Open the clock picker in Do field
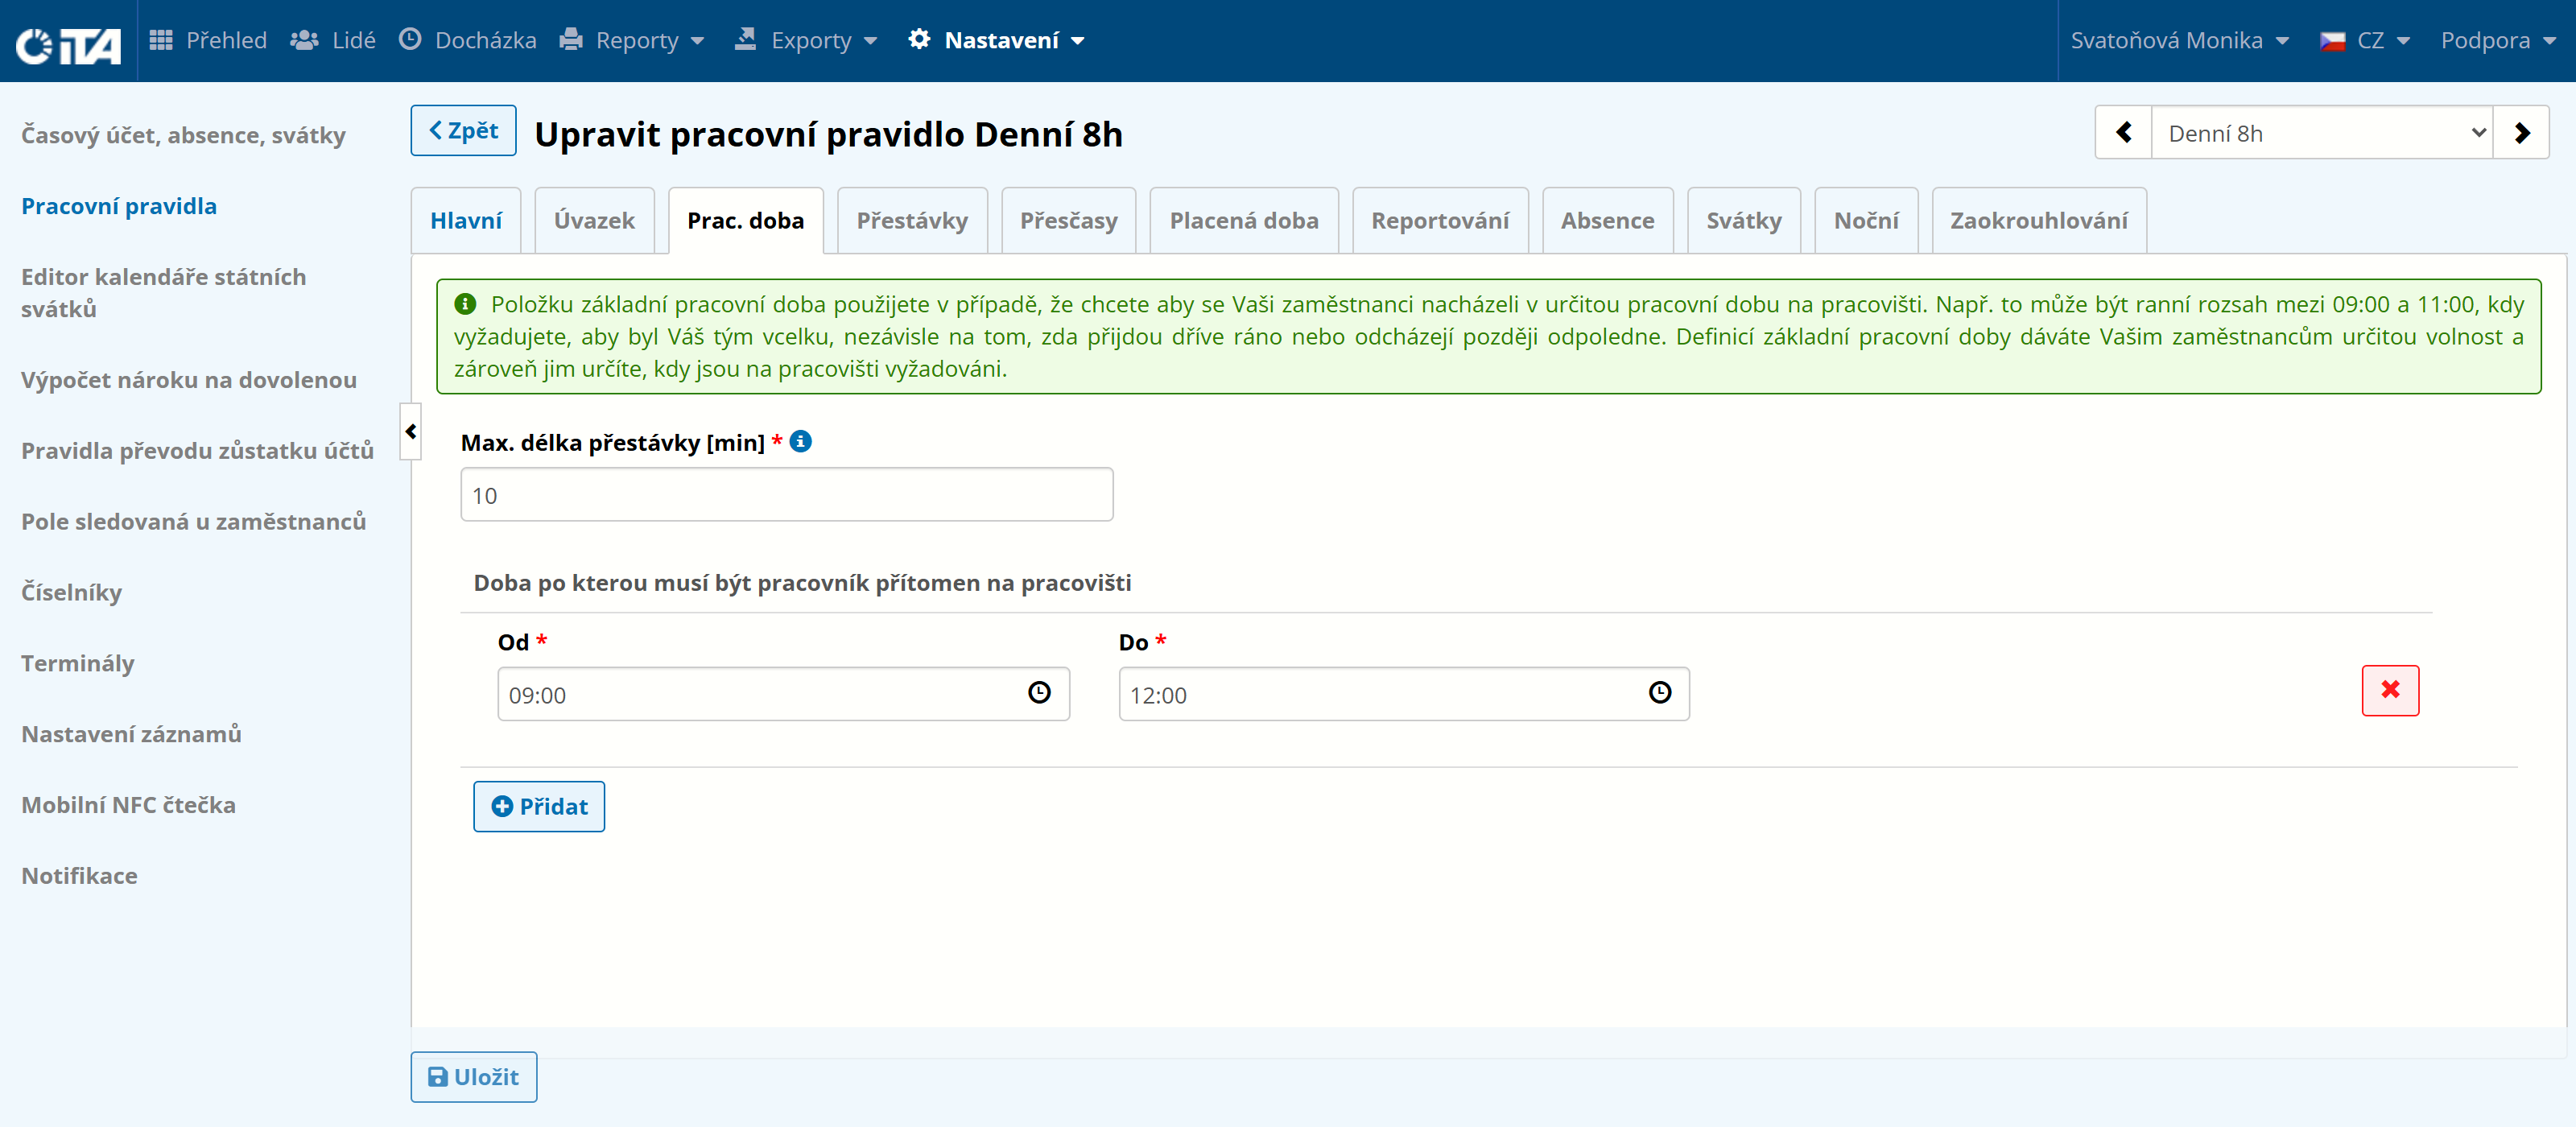The width and height of the screenshot is (2576, 1127). 1659,693
